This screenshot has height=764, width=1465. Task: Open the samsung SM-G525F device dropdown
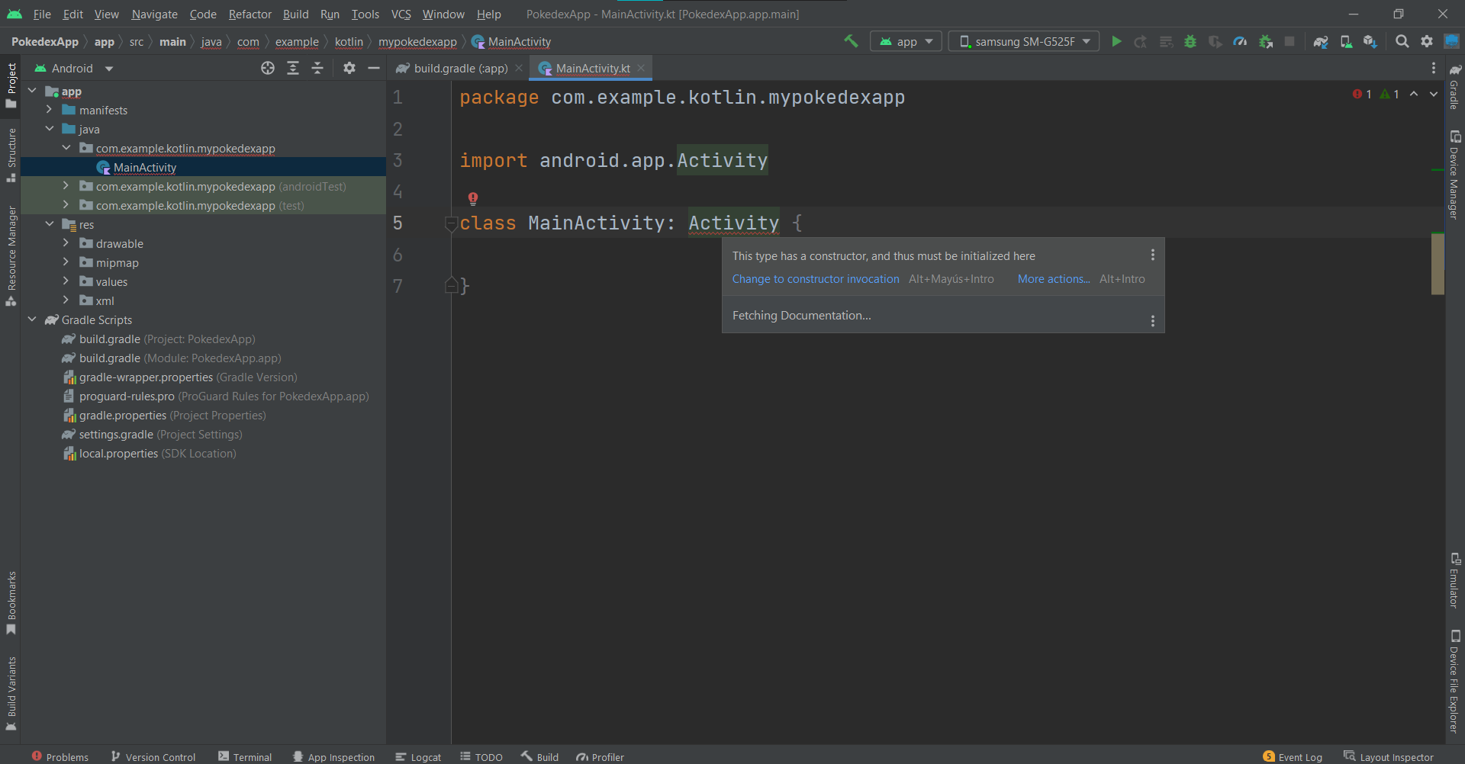(1023, 41)
